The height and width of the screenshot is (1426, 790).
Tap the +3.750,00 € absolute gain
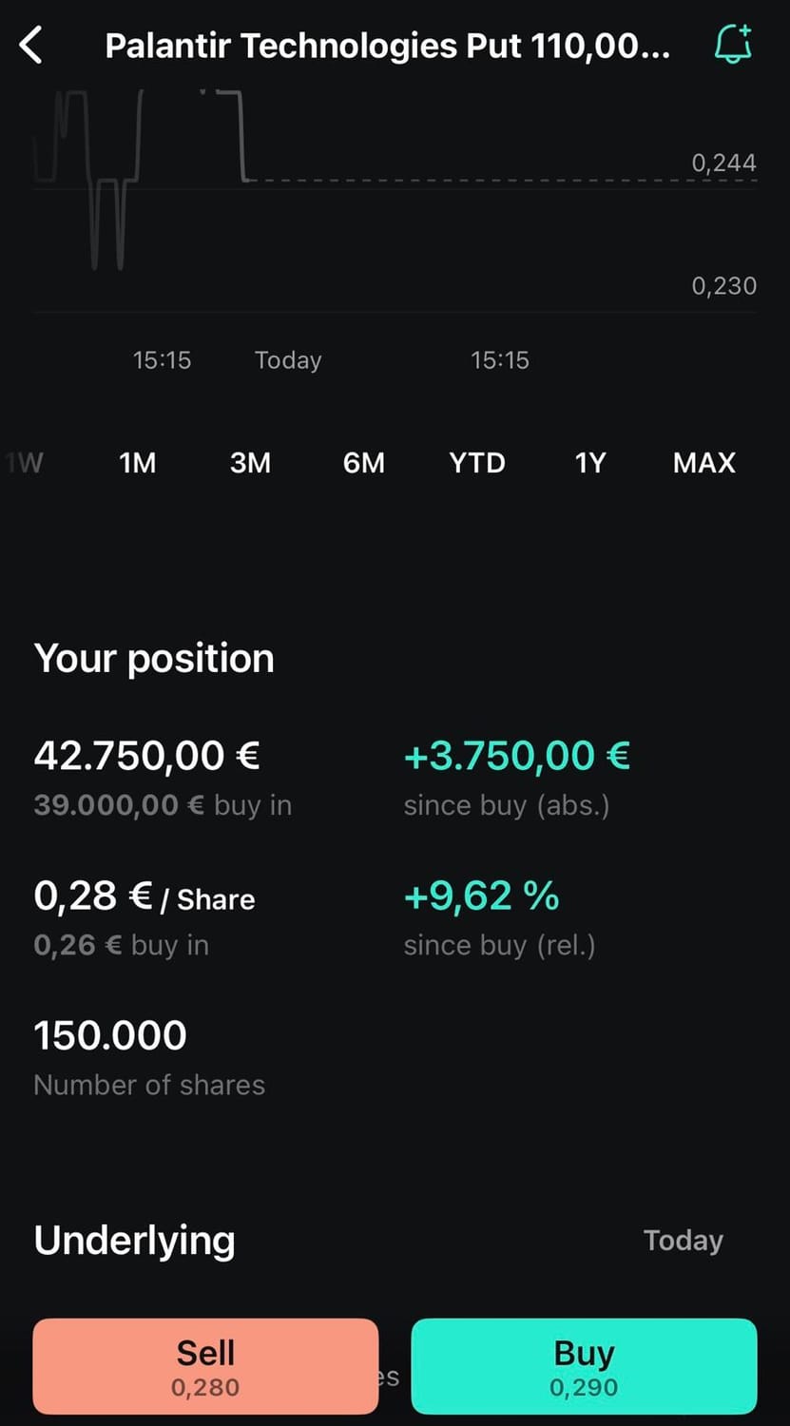[517, 756]
